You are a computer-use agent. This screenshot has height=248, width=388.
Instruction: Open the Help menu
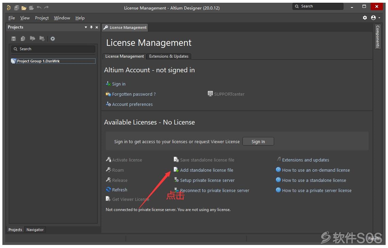tap(80, 18)
